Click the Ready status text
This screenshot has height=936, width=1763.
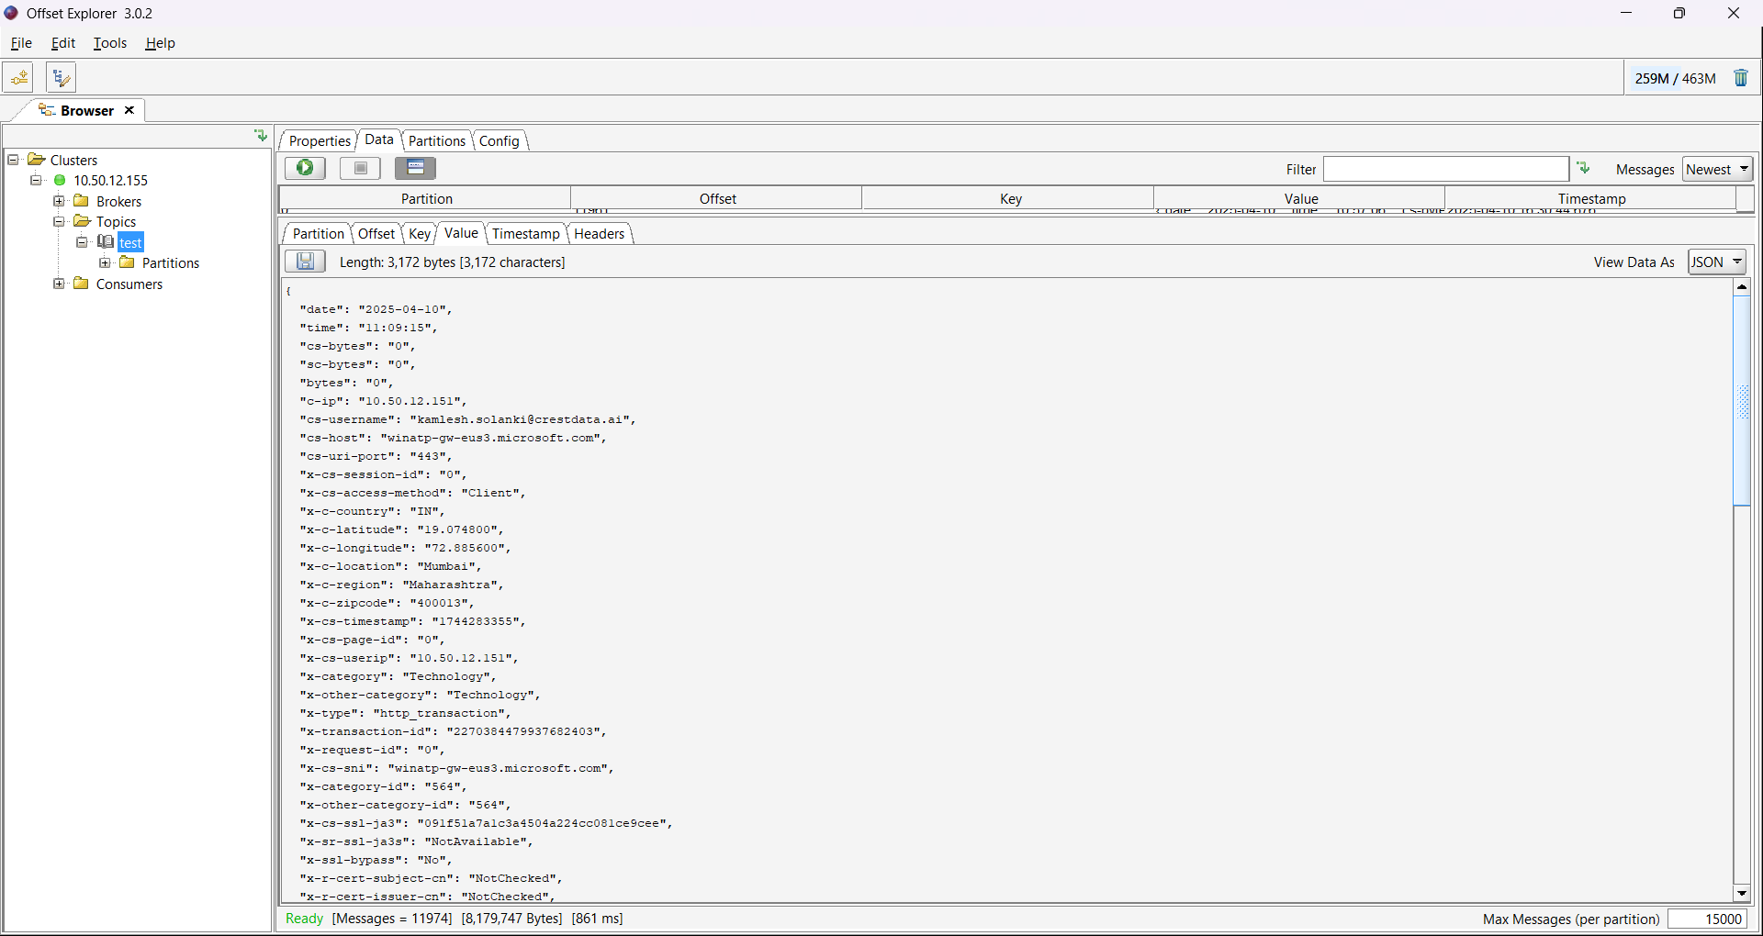click(x=304, y=919)
